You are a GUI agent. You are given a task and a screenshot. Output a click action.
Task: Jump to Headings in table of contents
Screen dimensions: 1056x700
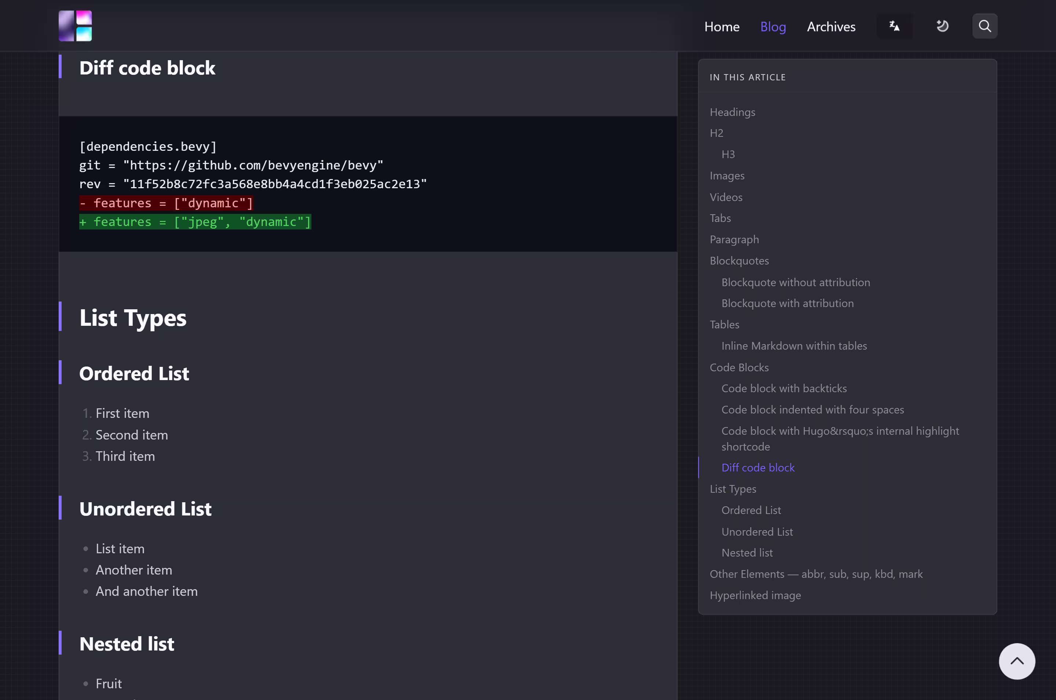pyautogui.click(x=732, y=112)
